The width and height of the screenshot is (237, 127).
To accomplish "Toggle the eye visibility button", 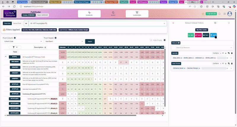I will click(x=26, y=23).
